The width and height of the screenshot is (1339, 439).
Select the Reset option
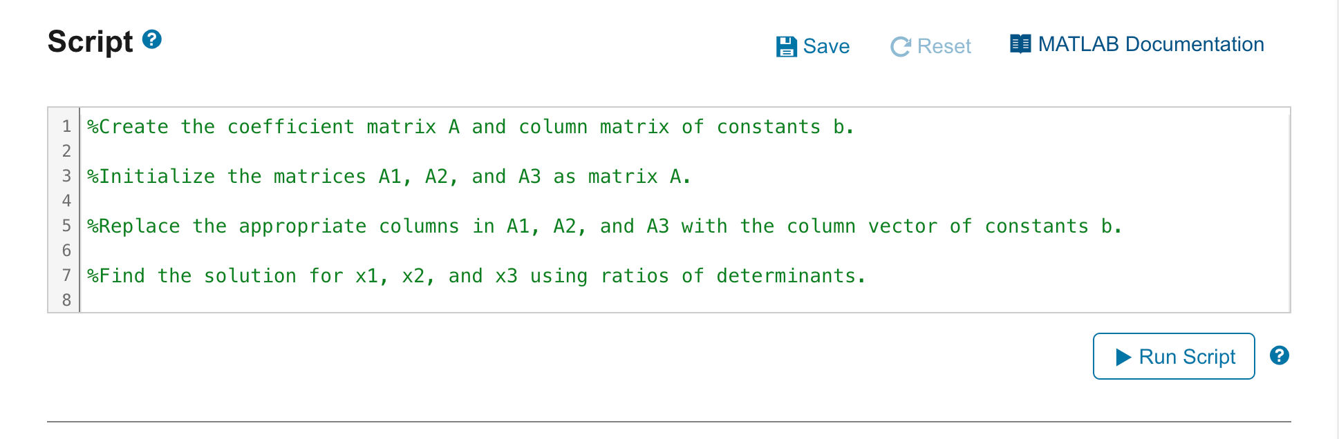pos(930,46)
